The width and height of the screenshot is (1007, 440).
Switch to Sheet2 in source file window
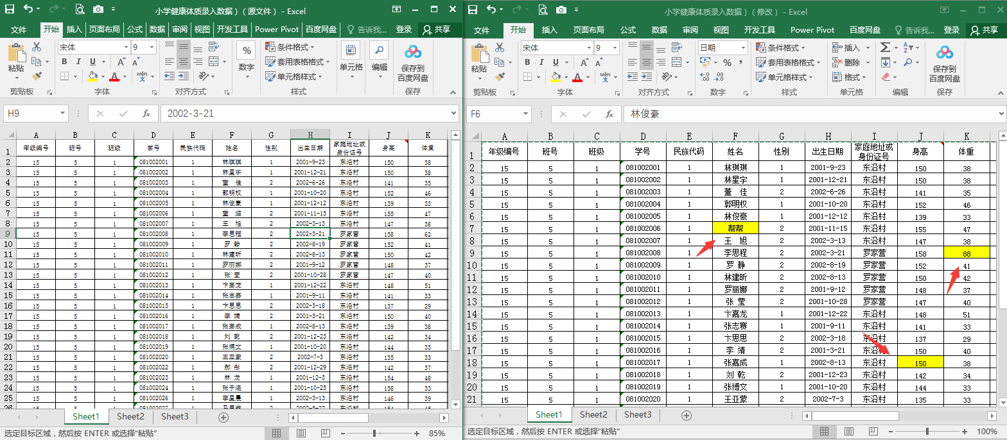129,417
